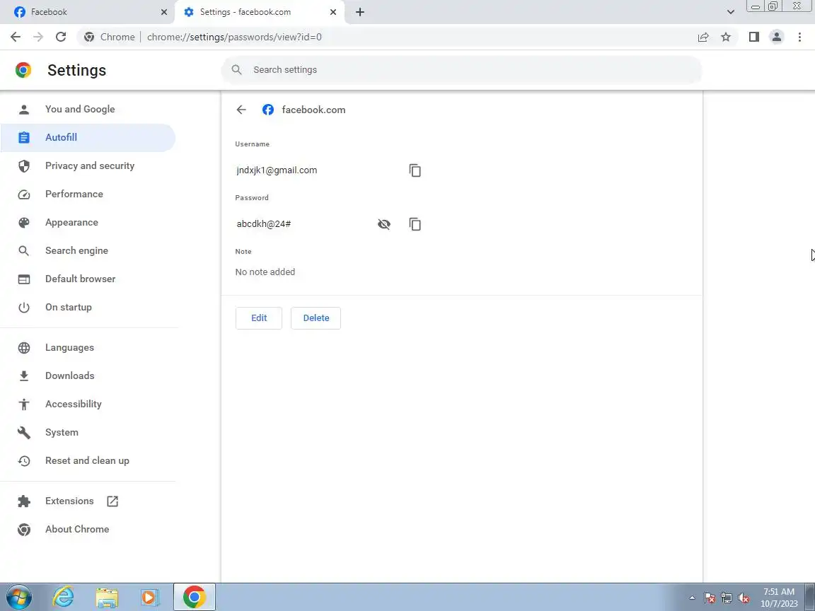Viewport: 815px width, 611px height.
Task: Open the profile avatar menu
Action: point(777,37)
